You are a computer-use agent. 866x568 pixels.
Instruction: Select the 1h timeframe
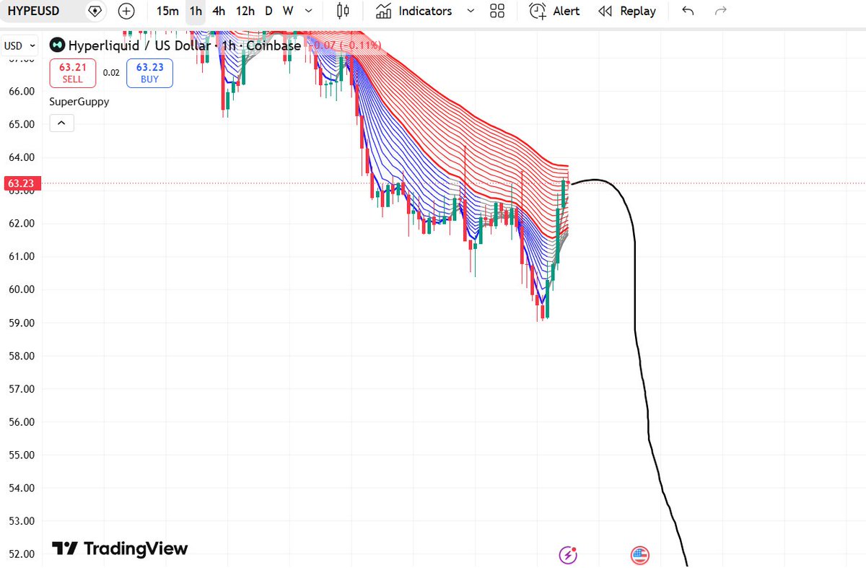click(x=196, y=12)
